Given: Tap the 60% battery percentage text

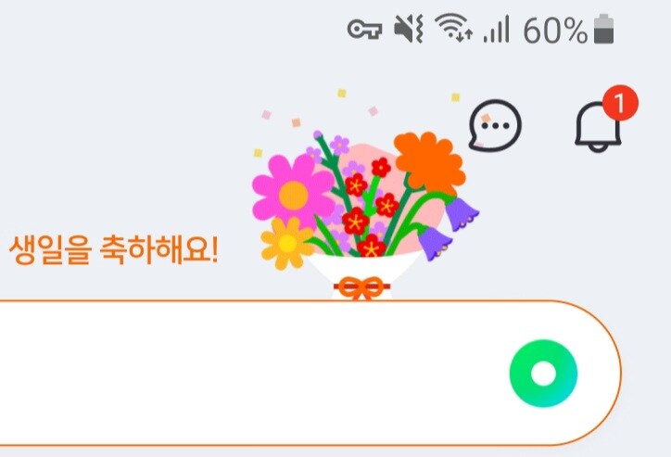Looking at the screenshot, I should (x=555, y=31).
